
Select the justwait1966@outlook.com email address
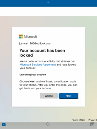coord(35,43)
